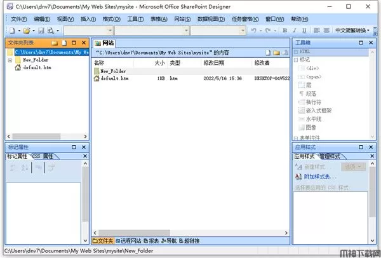
Task: Click content area horizontal scrollbar thumb
Action: (x=134, y=233)
